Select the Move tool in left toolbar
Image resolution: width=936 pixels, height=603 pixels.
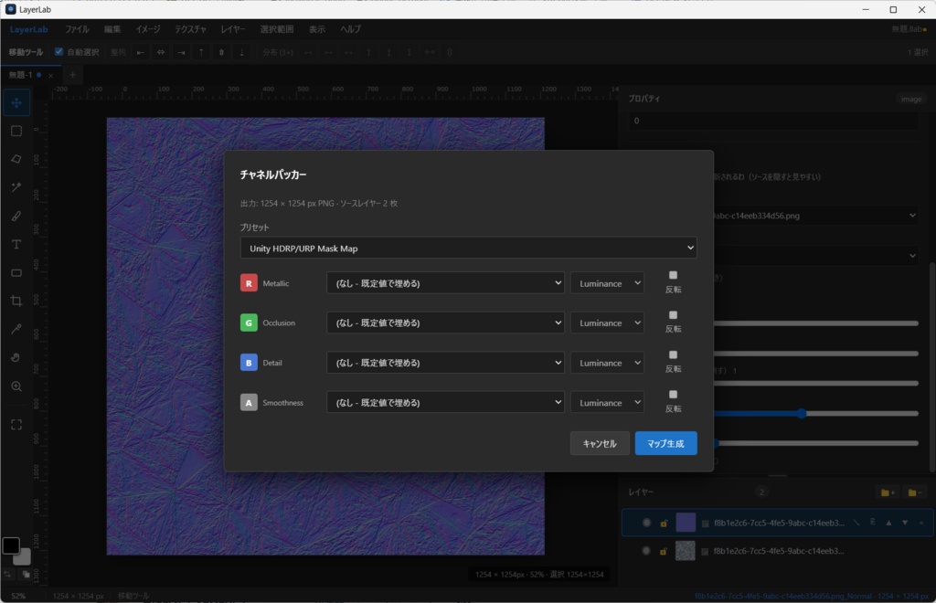16,102
